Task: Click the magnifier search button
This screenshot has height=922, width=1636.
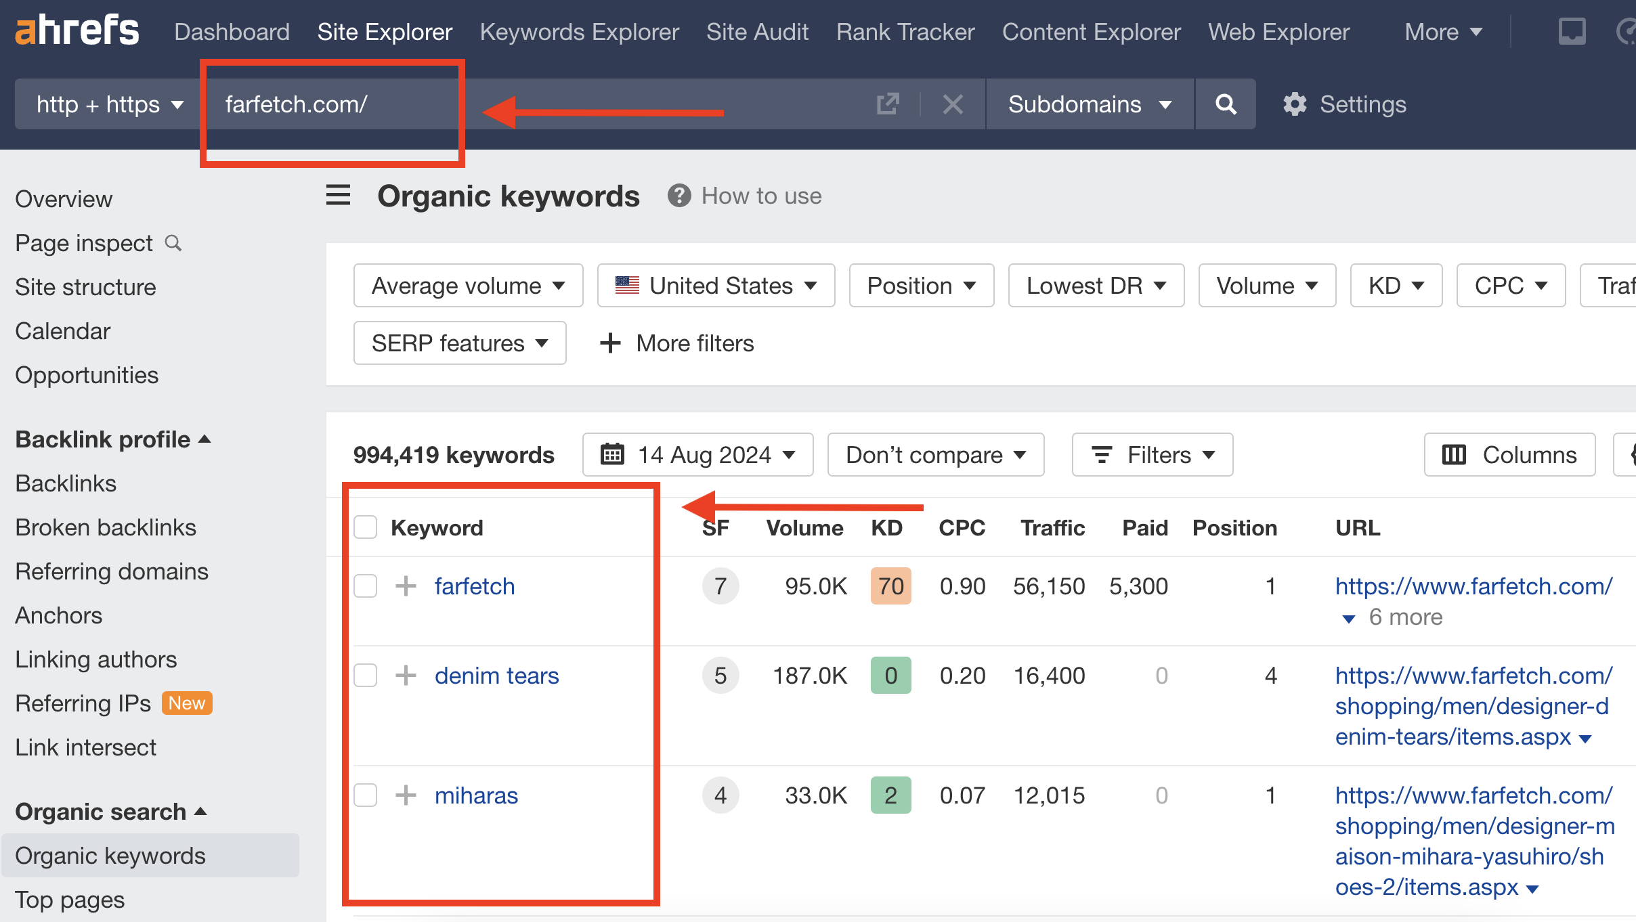Action: point(1226,104)
